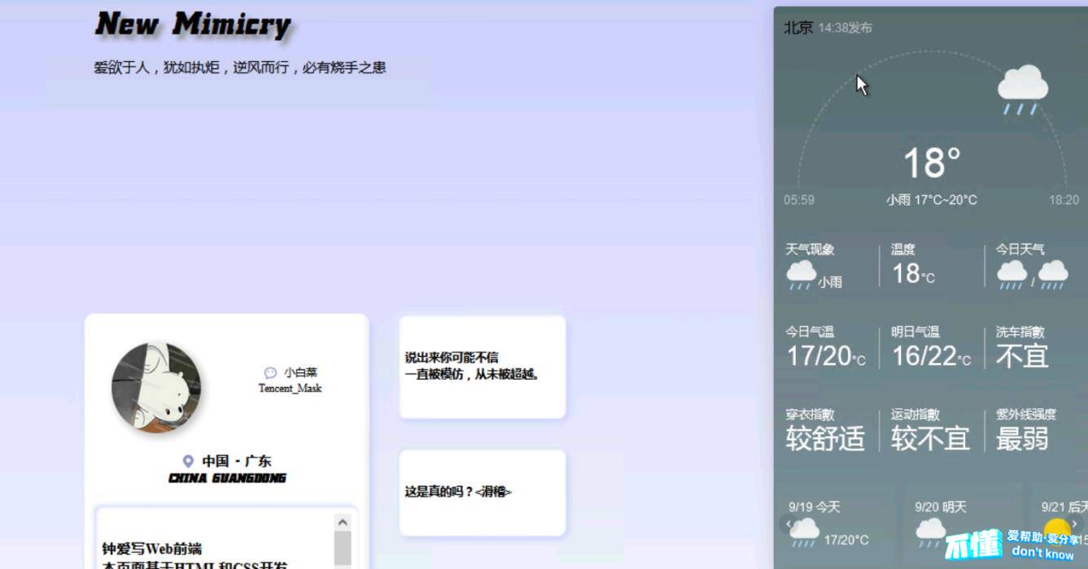Open the polar bear avatar image
The height and width of the screenshot is (569, 1088).
tap(156, 387)
